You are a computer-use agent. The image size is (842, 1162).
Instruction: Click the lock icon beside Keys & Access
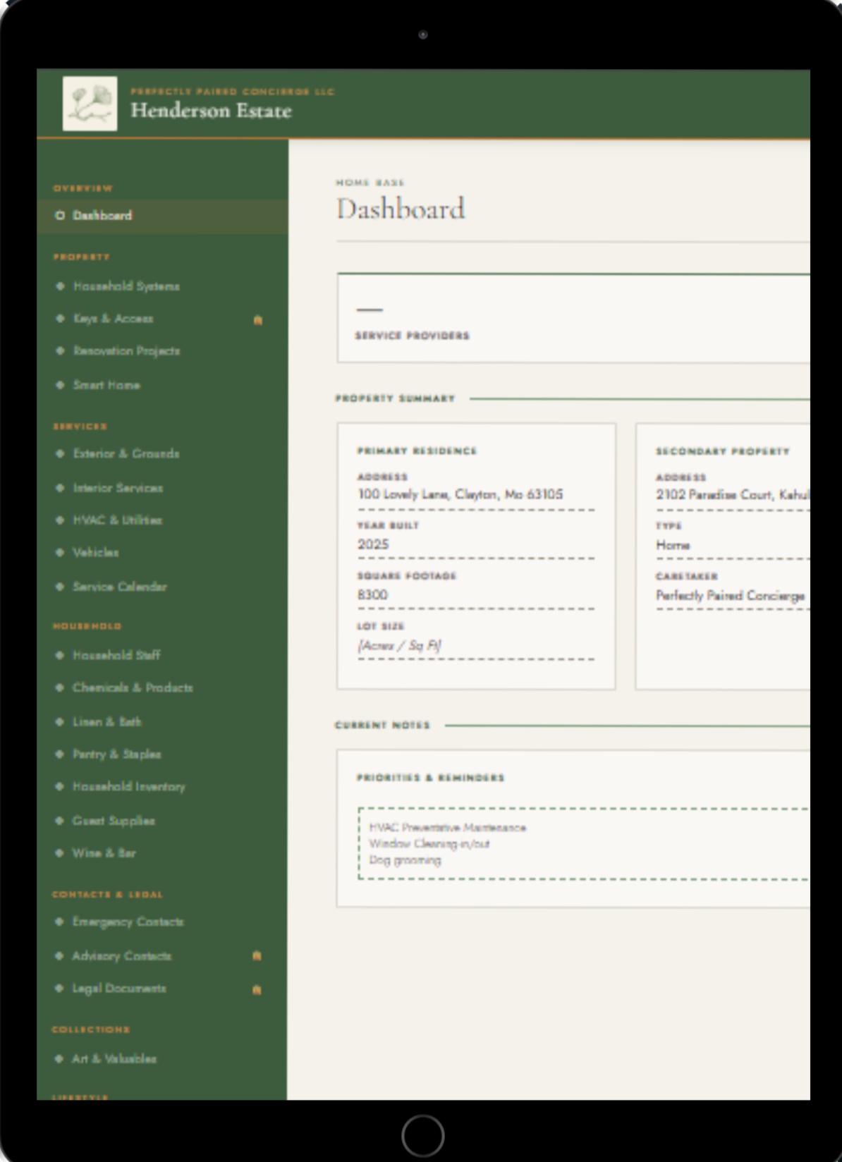click(257, 319)
